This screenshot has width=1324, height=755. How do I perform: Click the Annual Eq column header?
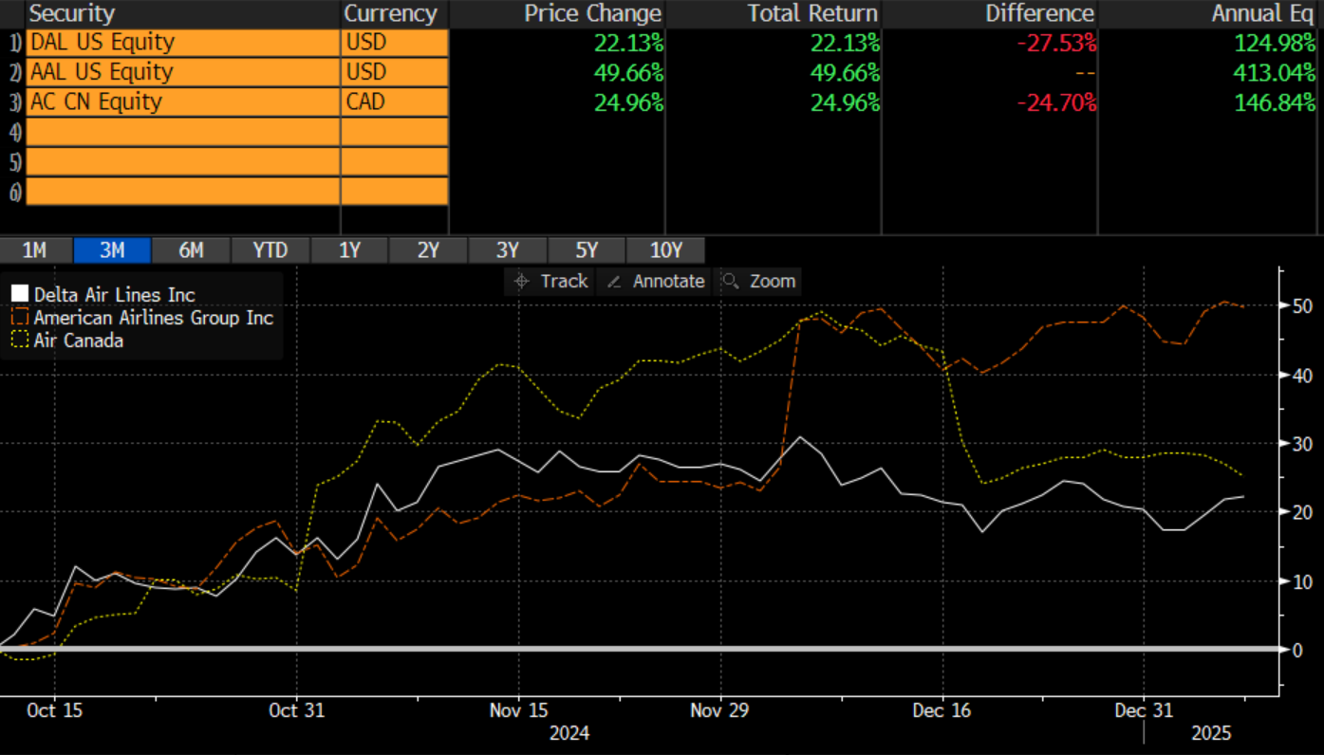click(x=1262, y=13)
